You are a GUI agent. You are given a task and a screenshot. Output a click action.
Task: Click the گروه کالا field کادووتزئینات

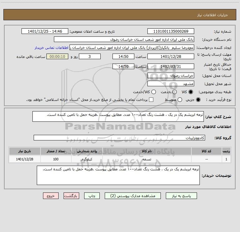(x=119, y=138)
